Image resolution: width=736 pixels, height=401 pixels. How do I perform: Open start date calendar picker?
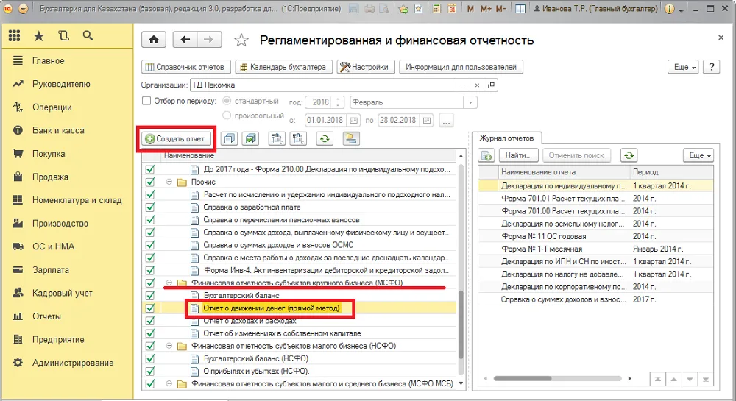point(354,121)
